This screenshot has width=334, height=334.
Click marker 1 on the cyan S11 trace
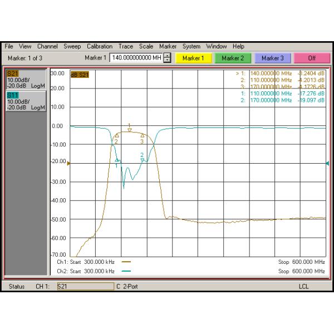[117, 160]
